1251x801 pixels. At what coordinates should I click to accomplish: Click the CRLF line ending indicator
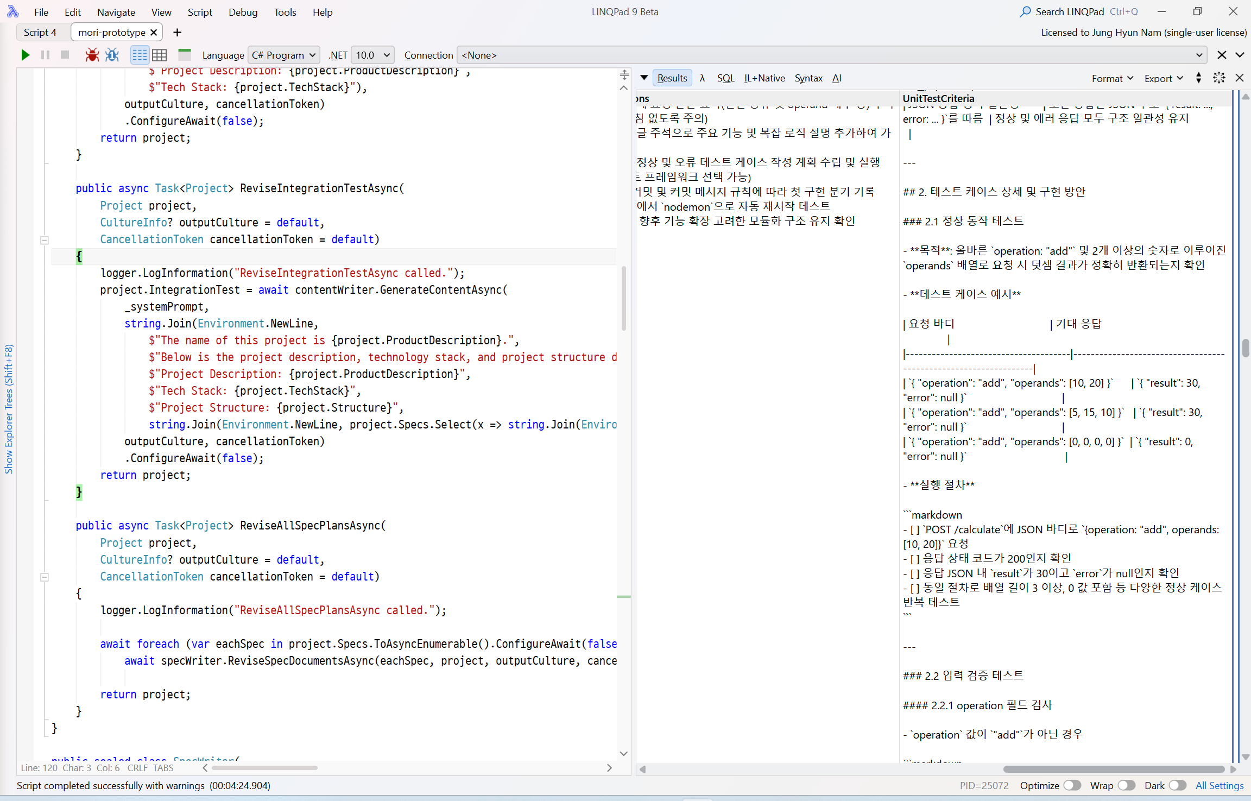tap(137, 768)
